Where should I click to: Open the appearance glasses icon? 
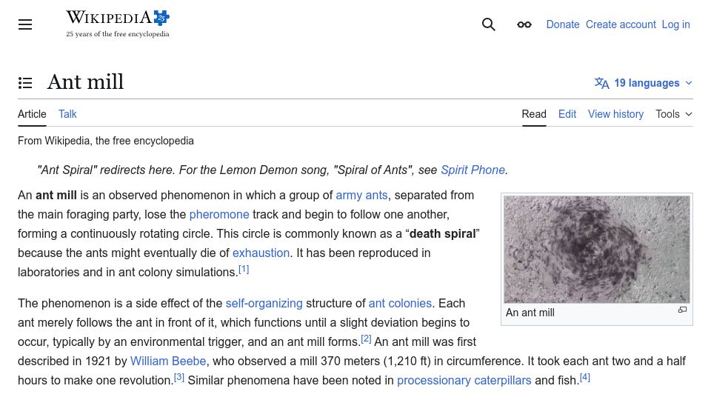(x=524, y=24)
